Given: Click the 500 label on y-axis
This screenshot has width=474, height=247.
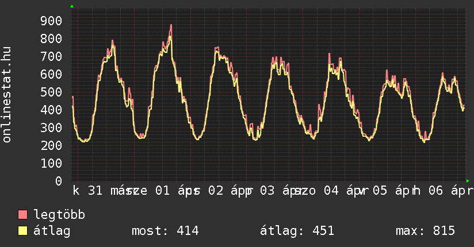Looking at the screenshot, I should tap(51, 92).
